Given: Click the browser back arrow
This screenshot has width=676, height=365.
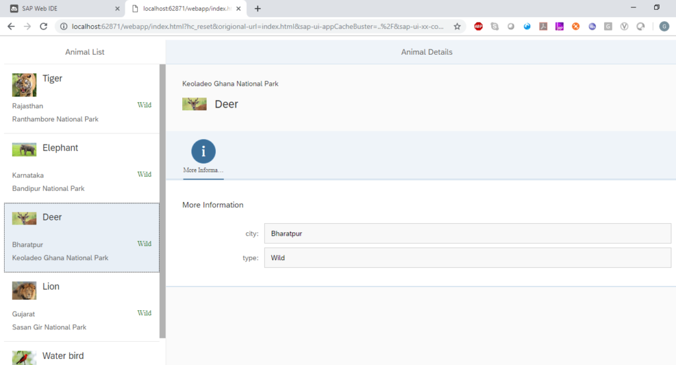Looking at the screenshot, I should [x=11, y=26].
